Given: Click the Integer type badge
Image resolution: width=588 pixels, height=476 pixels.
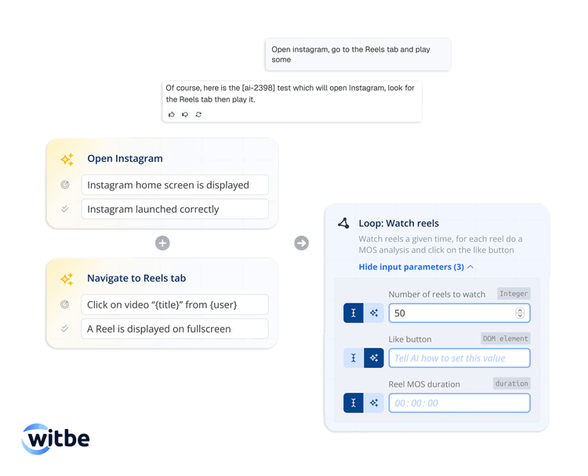Looking at the screenshot, I should [x=514, y=294].
